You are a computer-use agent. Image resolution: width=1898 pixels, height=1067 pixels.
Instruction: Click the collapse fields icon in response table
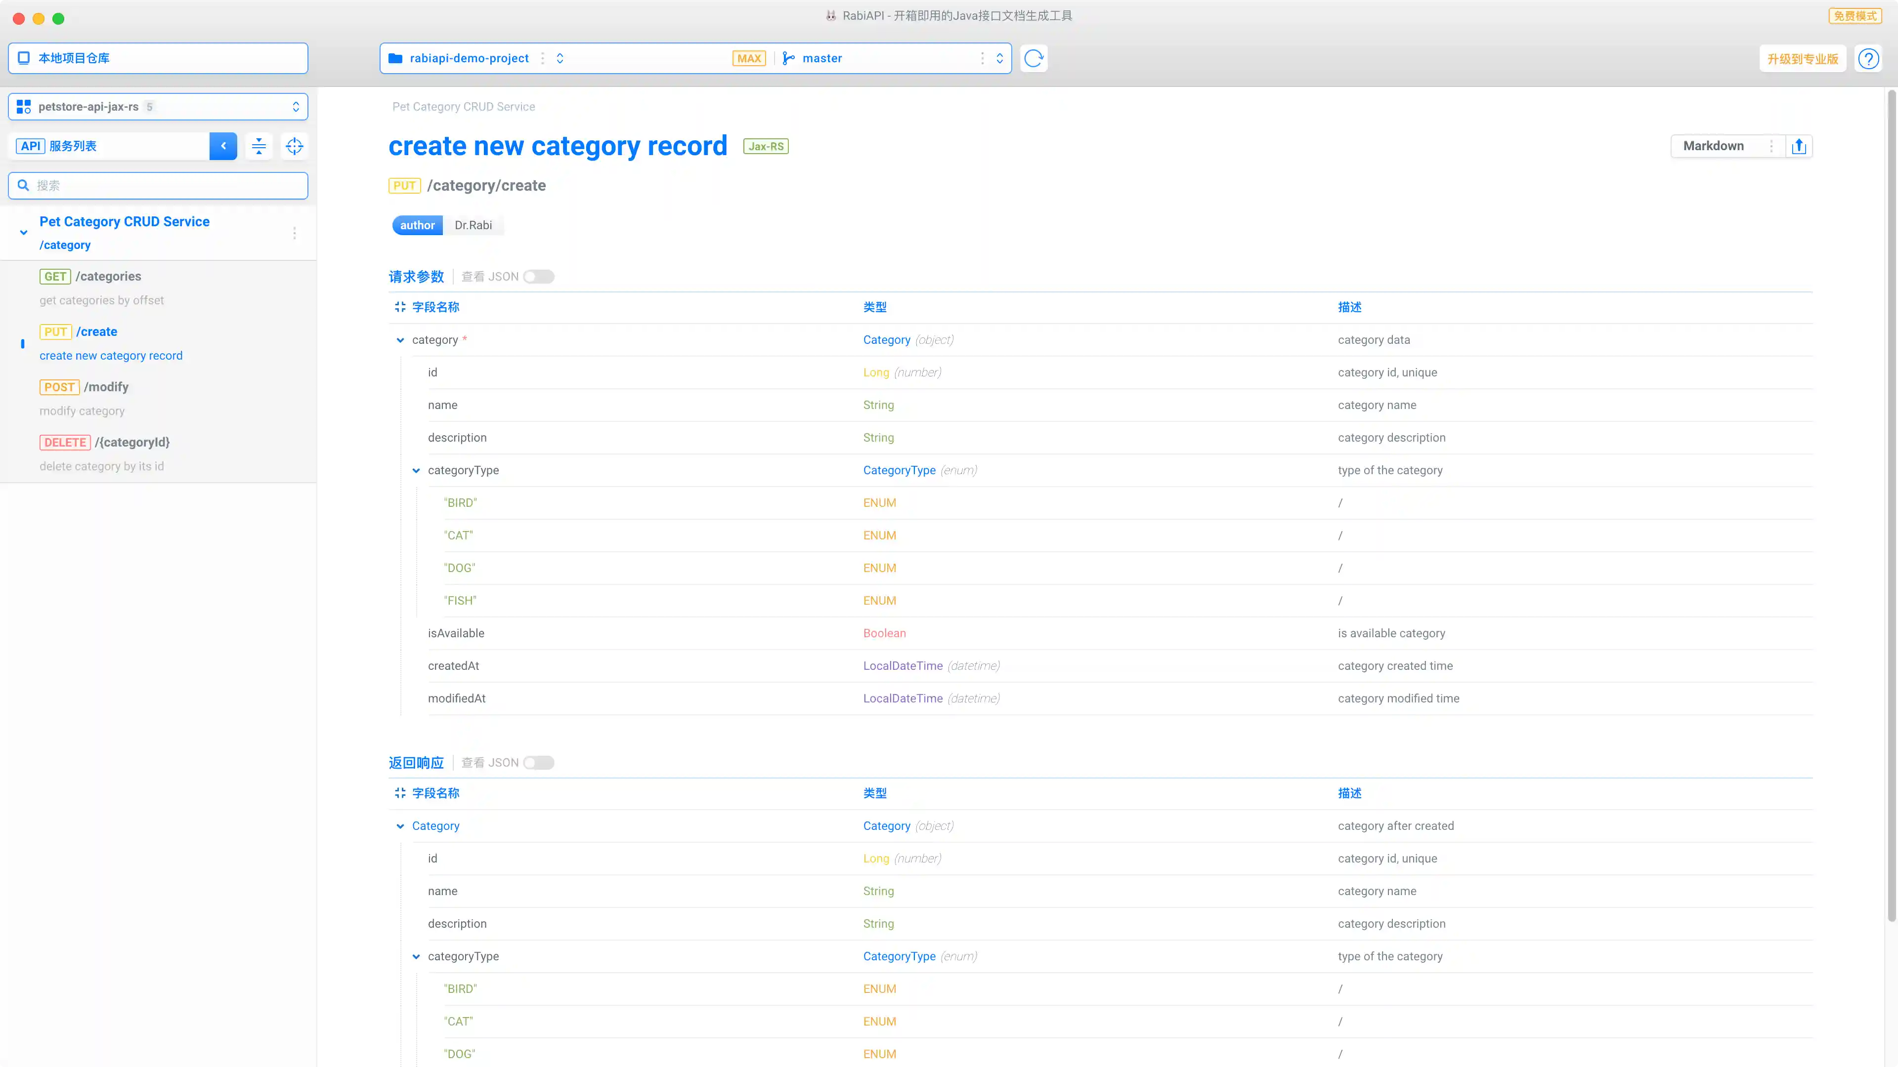coord(400,793)
